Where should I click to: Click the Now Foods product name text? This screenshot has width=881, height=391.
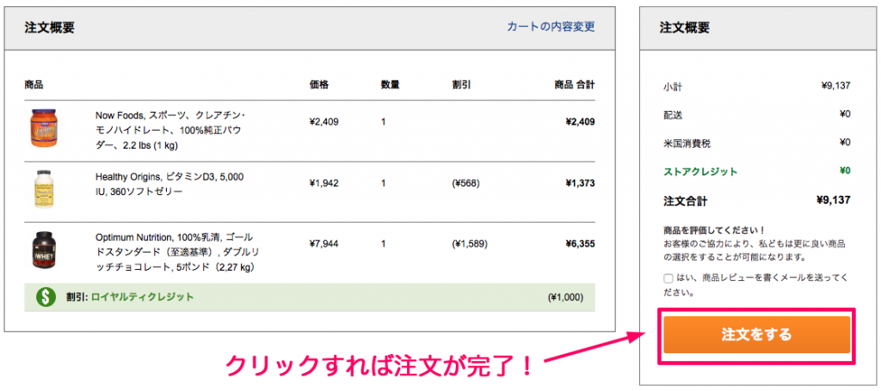click(171, 130)
